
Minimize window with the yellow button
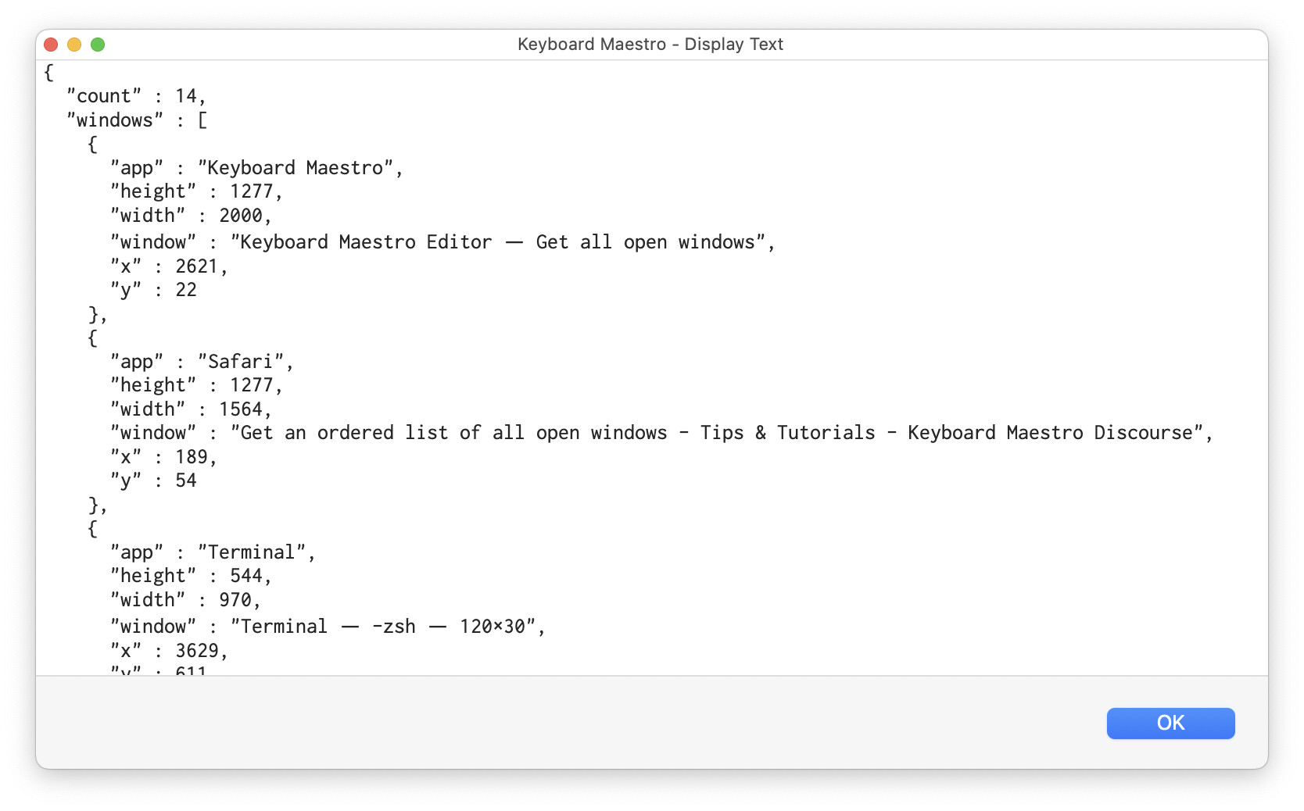[74, 45]
